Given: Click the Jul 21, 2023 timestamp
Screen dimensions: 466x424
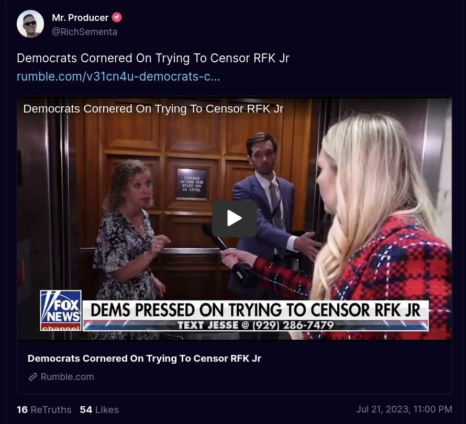Looking at the screenshot, I should [x=404, y=409].
